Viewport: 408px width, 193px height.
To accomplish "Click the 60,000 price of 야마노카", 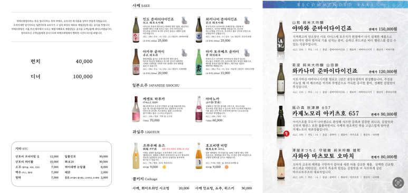I will [x=217, y=120].
